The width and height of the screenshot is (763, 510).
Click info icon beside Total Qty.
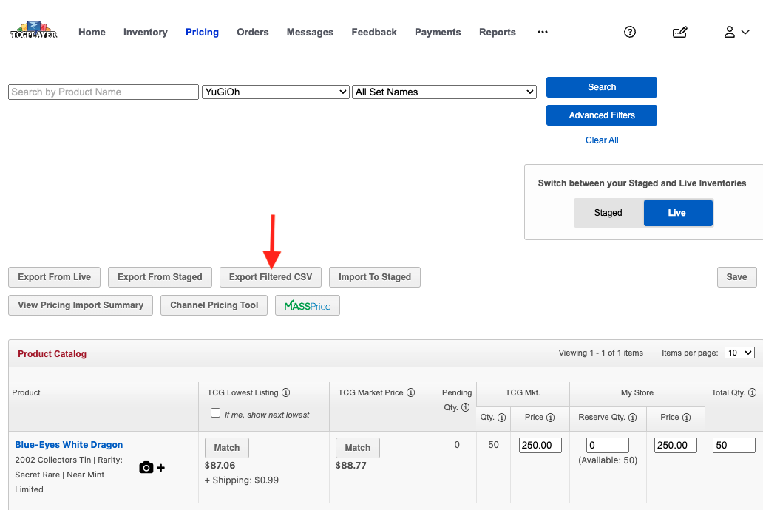(753, 392)
